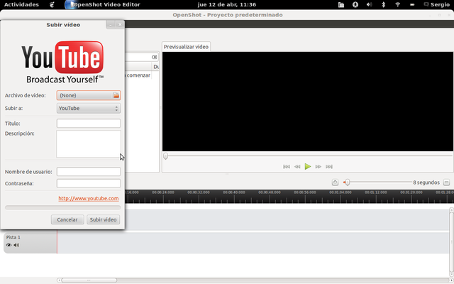
Task: Toggle Pista 1 visibility eye icon
Action: coord(9,245)
